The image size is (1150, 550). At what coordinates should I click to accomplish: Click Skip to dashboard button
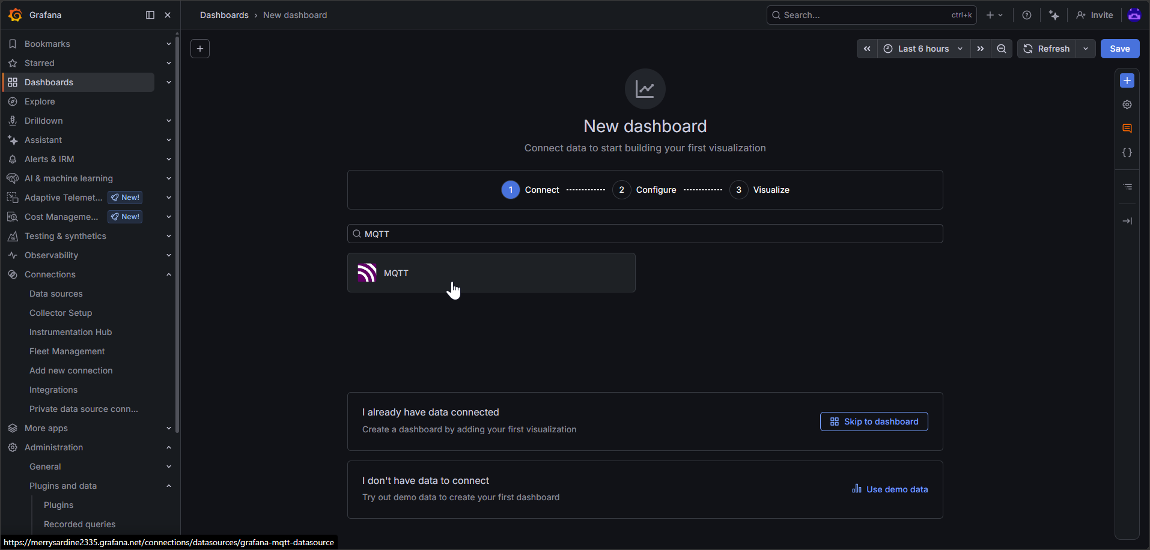874,422
